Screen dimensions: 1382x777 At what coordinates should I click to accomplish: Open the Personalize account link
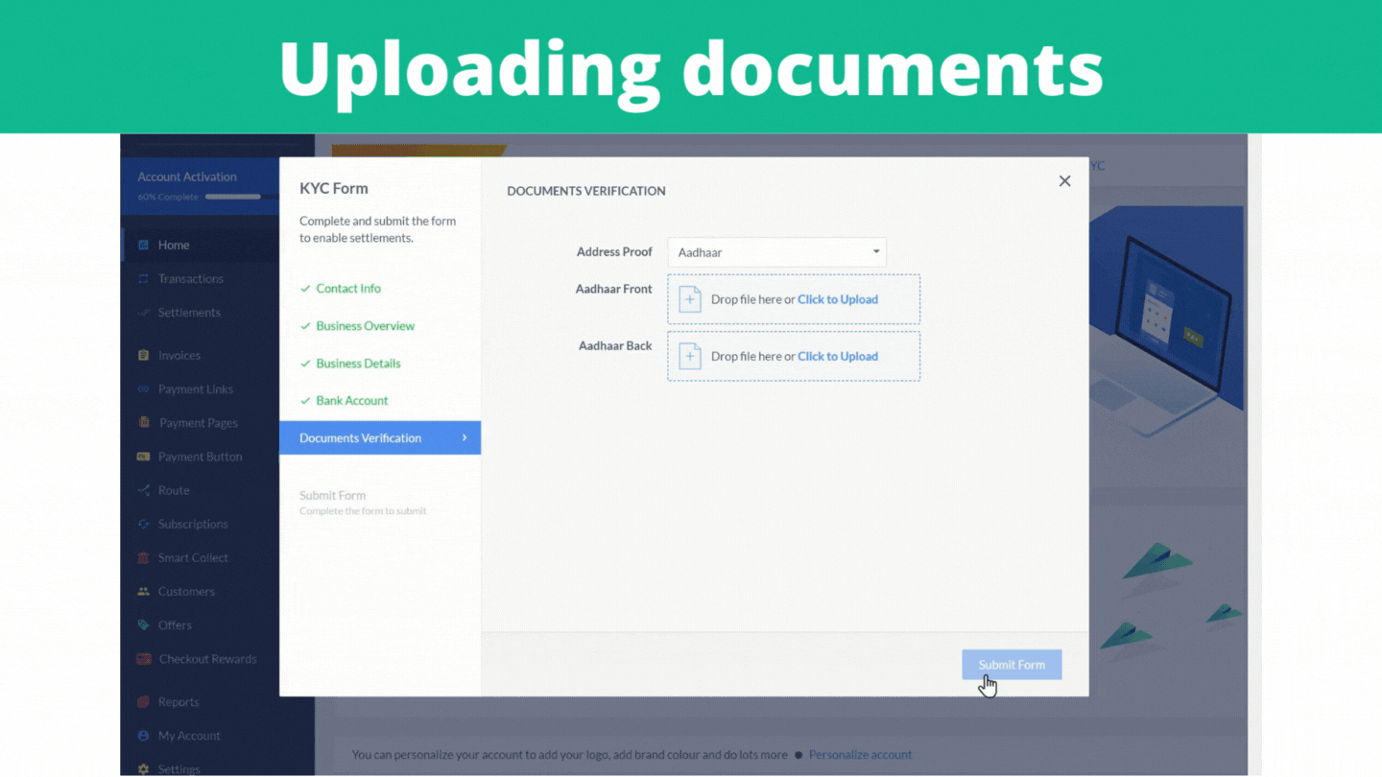coord(860,755)
